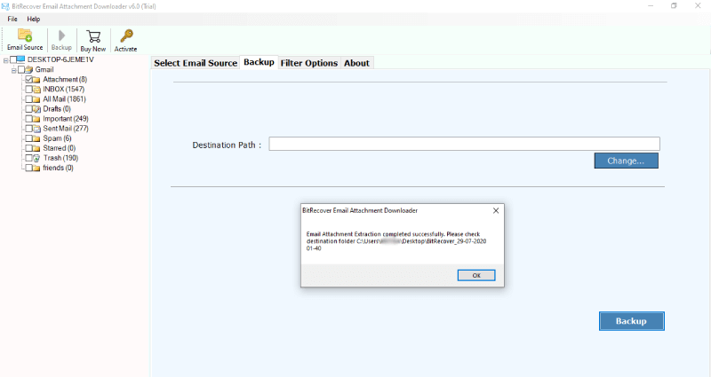
Task: Open the About tab
Action: coord(356,63)
